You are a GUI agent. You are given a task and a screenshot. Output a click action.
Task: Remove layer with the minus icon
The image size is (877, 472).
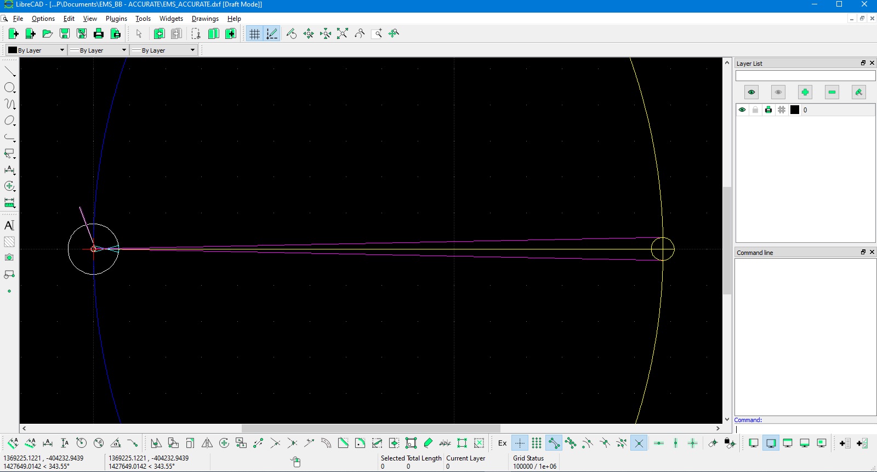coord(832,92)
